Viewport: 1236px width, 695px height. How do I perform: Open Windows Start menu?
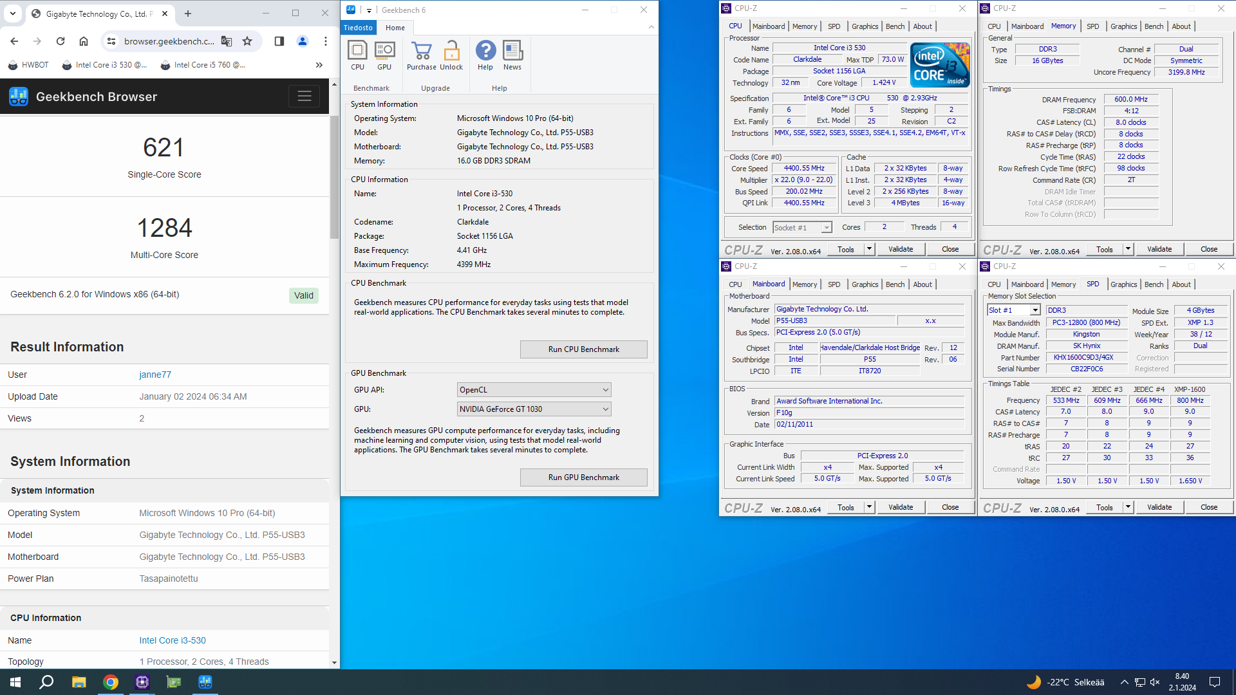coord(15,682)
